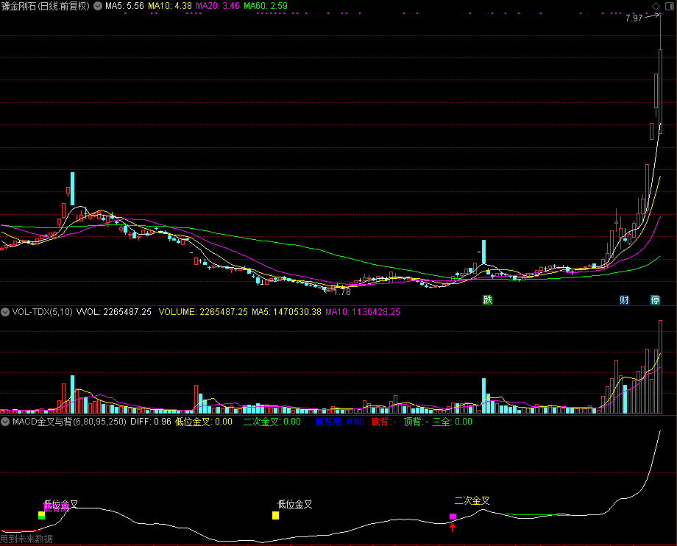Click 底背离: 0.00 in MACD header
677x546 pixels.
click(x=340, y=422)
